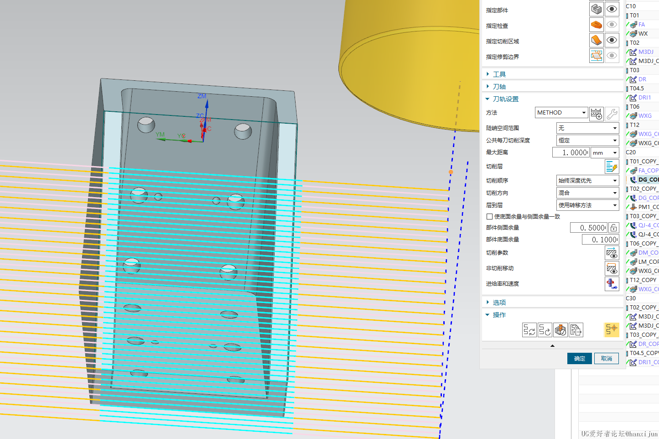Image resolution: width=659 pixels, height=439 pixels.
Task: Click the collapse arrow above 确定 button
Action: coord(552,346)
